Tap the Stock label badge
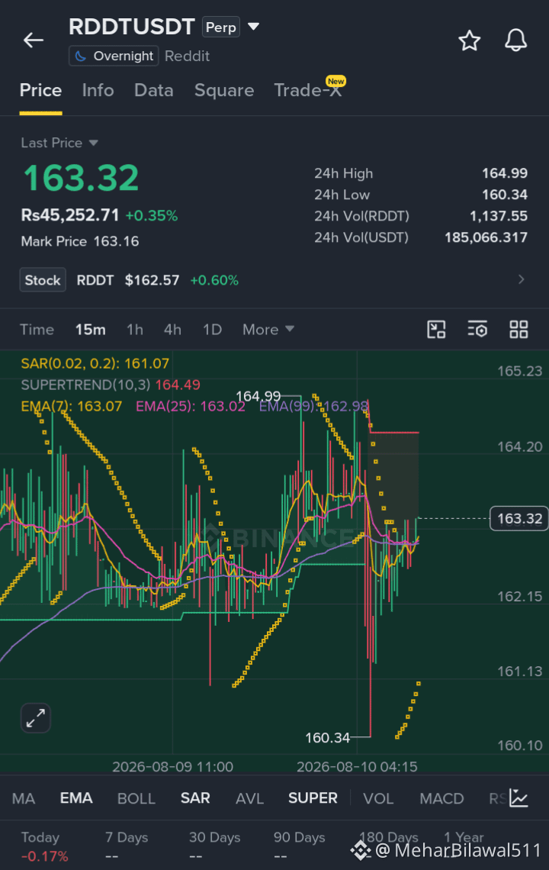This screenshot has width=549, height=870. (x=43, y=279)
